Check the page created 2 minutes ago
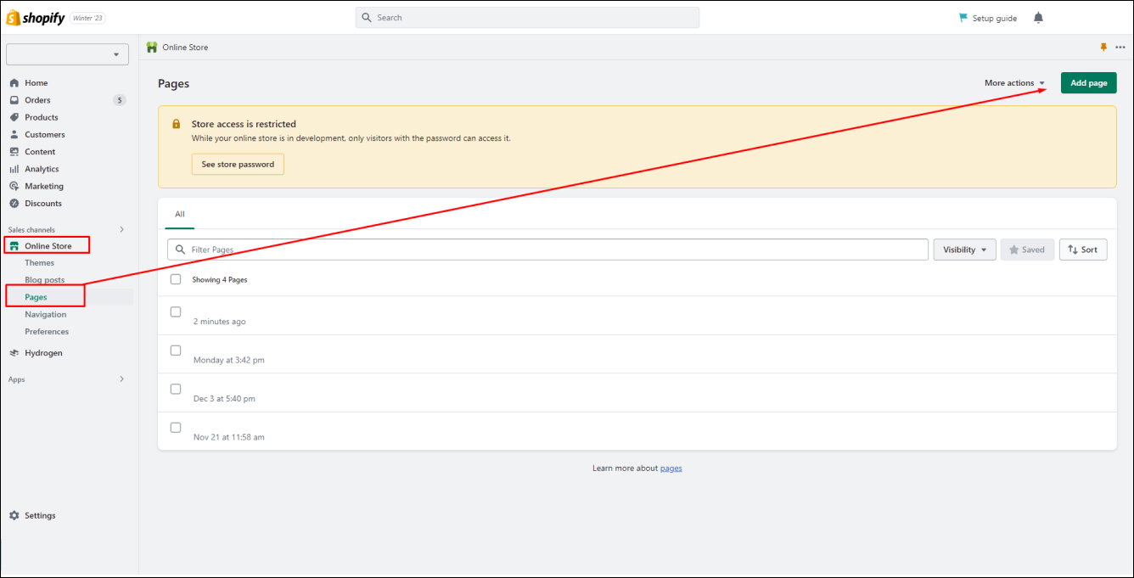 coord(176,311)
